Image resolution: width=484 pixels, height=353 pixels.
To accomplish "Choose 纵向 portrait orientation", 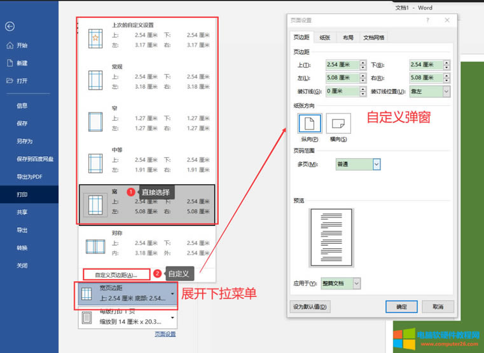I will [310, 123].
